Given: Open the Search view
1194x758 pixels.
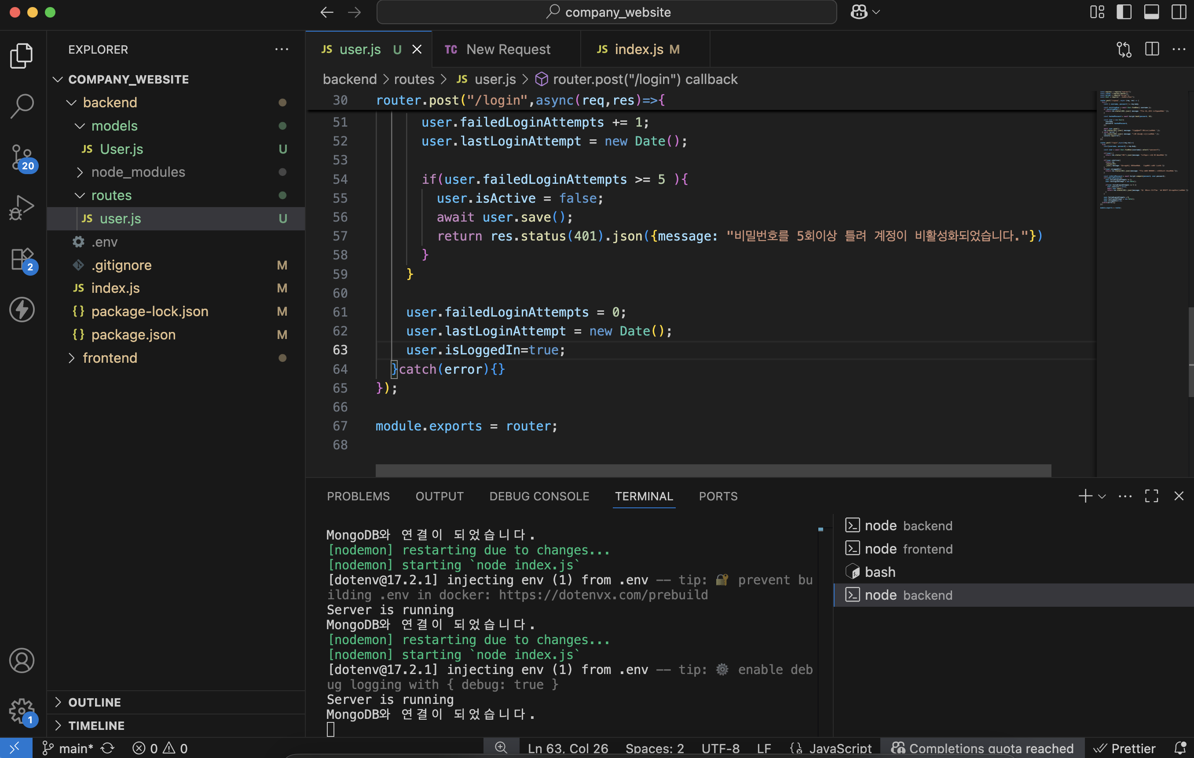Looking at the screenshot, I should pos(22,106).
